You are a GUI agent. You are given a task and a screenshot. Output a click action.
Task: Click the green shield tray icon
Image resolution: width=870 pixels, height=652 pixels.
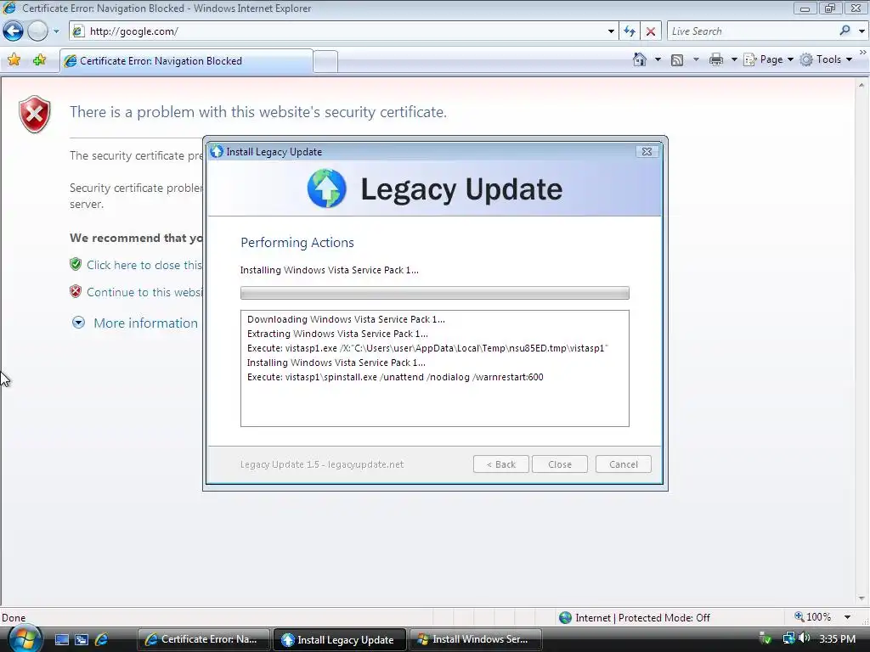765,638
